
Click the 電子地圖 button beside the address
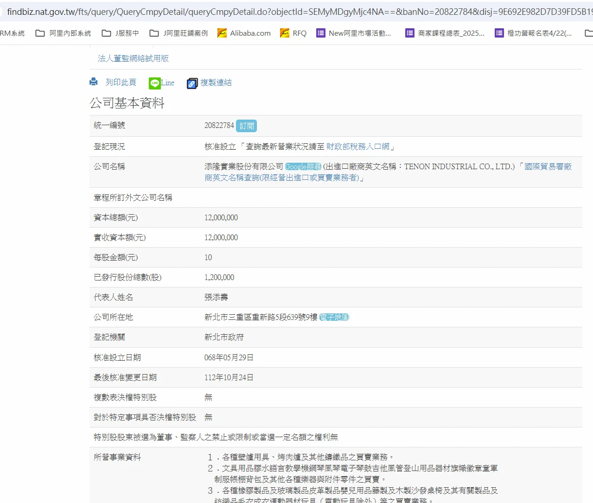[334, 317]
